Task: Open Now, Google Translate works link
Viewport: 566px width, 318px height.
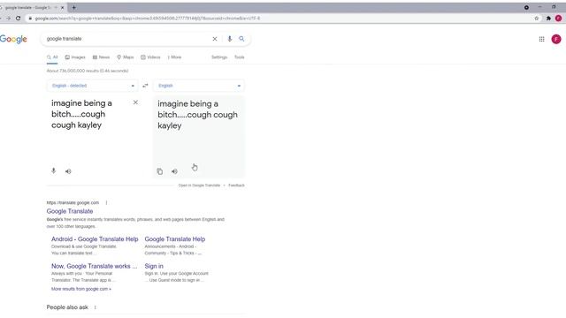Action: click(x=95, y=266)
